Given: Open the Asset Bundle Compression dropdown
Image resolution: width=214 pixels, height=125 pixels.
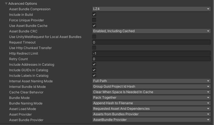Looking at the screenshot, I should [151, 9].
